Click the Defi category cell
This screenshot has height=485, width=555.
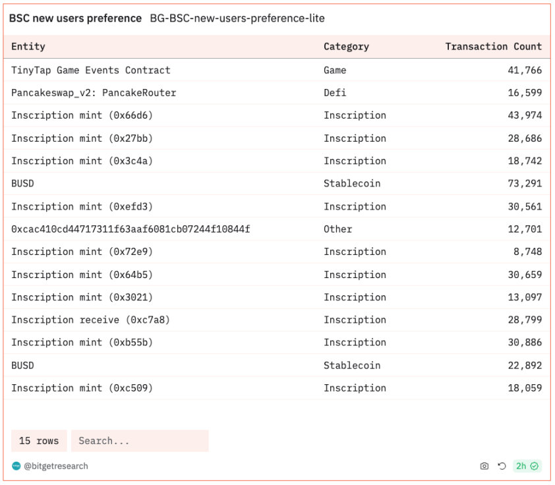click(x=335, y=93)
